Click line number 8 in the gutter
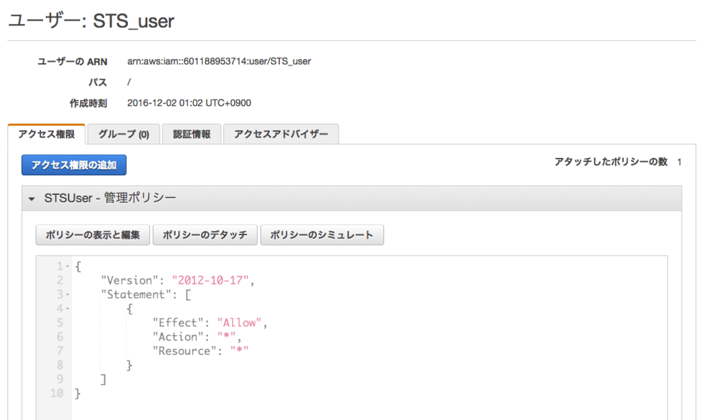This screenshot has width=701, height=420. pyautogui.click(x=60, y=365)
